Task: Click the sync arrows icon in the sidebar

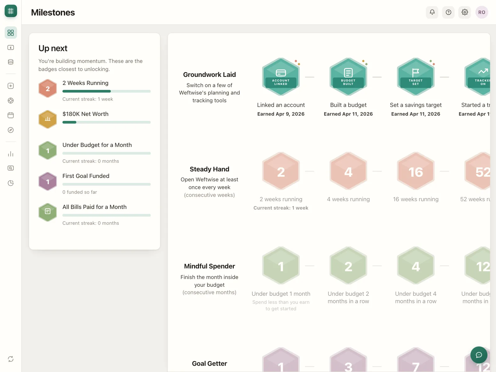Action: [x=11, y=359]
